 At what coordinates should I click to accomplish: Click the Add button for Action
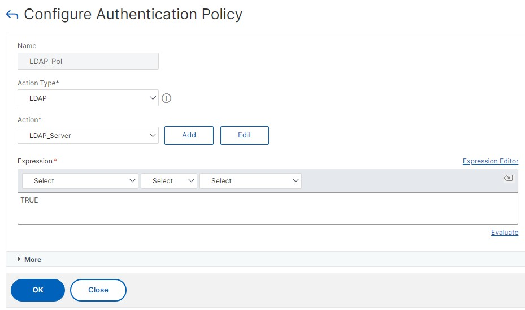[189, 135]
